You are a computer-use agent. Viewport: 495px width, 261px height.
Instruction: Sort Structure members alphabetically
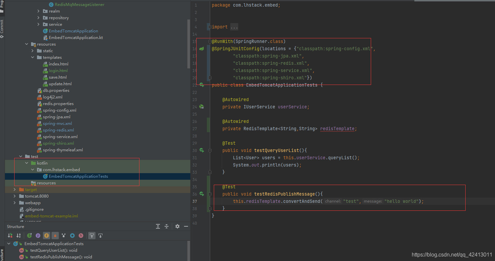19,236
